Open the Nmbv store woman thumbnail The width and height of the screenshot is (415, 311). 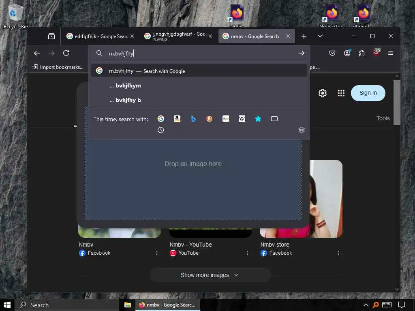[x=326, y=198]
